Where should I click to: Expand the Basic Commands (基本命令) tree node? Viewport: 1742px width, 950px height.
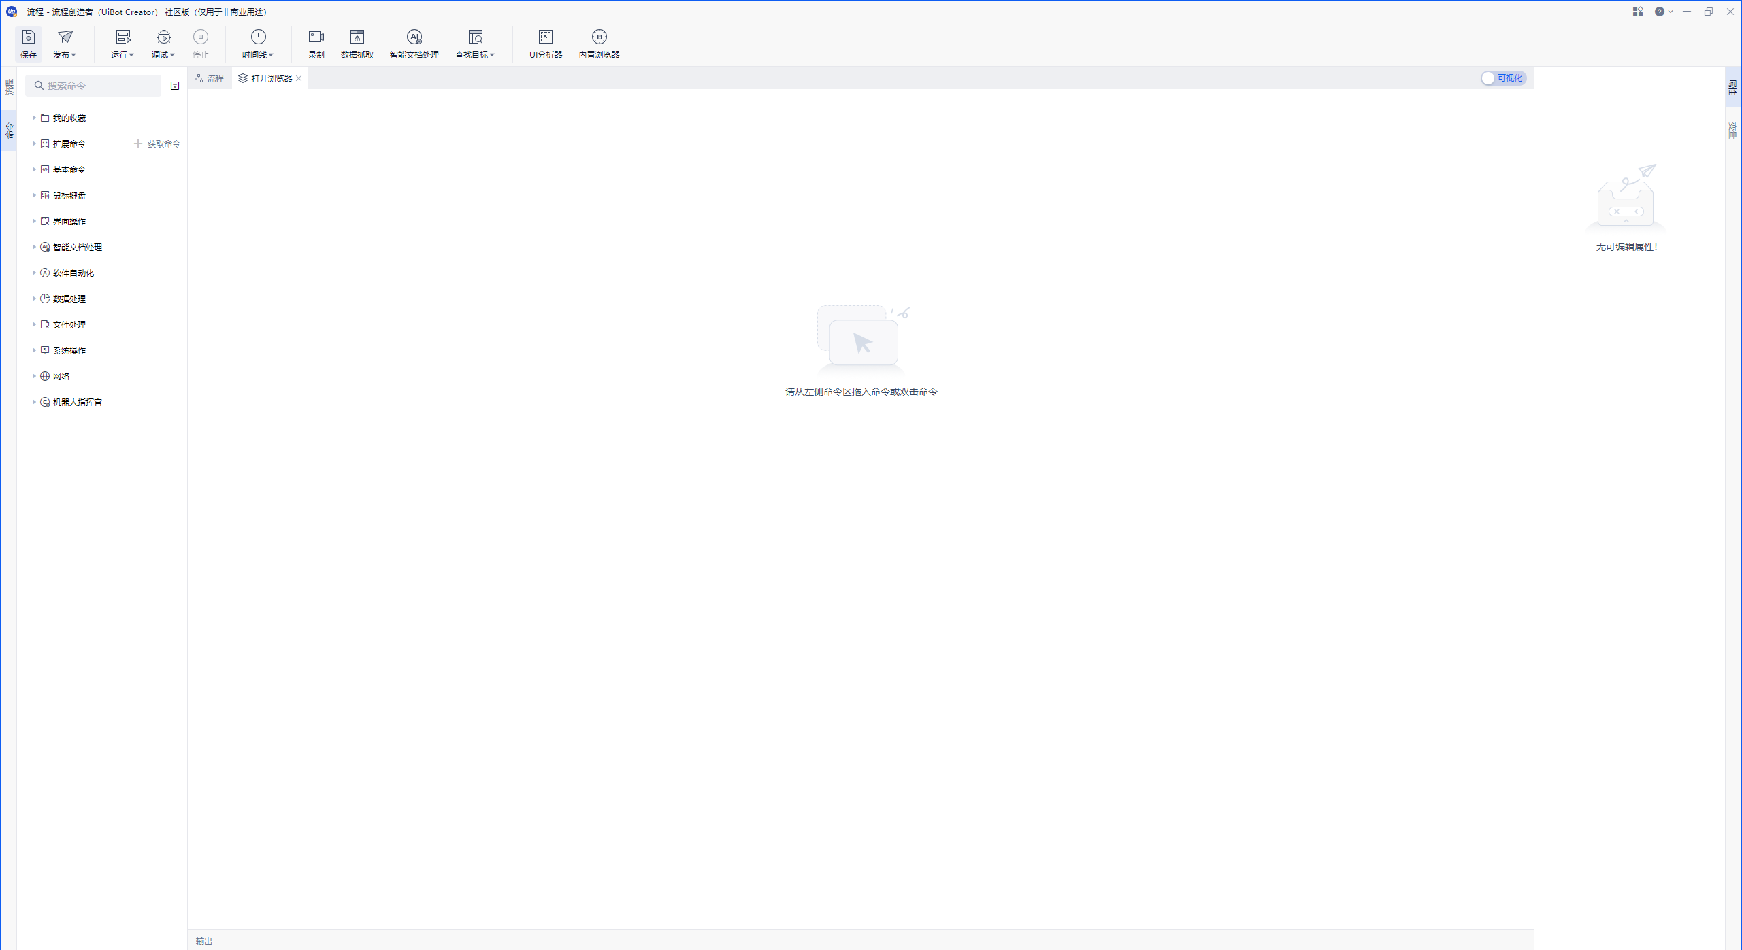[x=34, y=169]
